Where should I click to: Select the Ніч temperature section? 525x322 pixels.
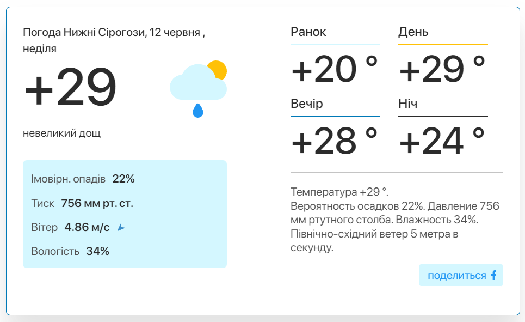[443, 126]
